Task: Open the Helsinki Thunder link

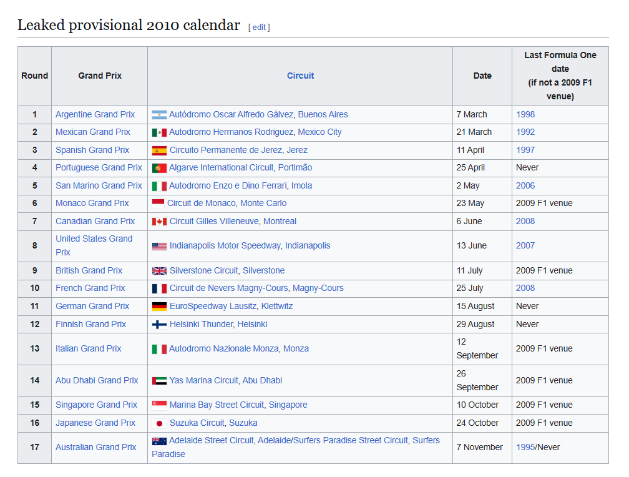Action: [202, 324]
